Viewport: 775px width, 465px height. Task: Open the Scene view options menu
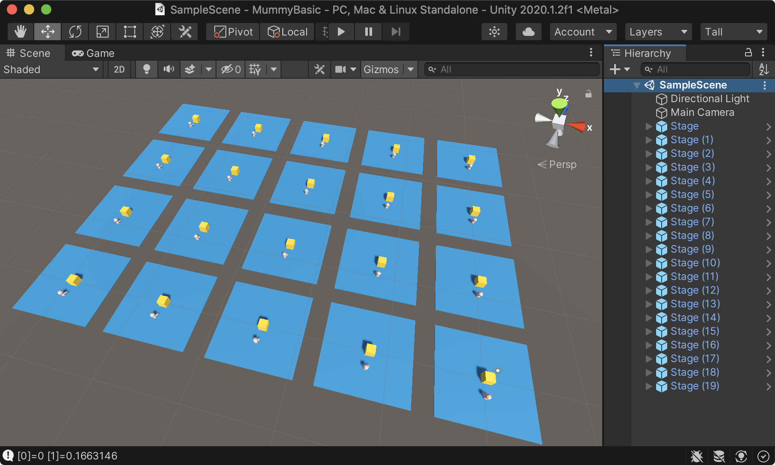591,52
